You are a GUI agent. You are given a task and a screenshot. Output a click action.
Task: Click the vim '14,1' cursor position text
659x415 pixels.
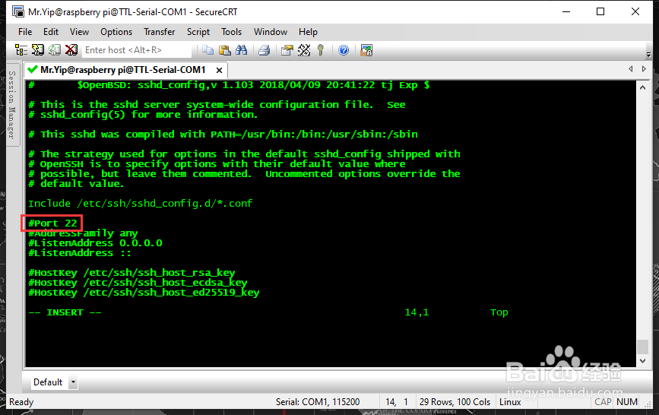point(417,312)
